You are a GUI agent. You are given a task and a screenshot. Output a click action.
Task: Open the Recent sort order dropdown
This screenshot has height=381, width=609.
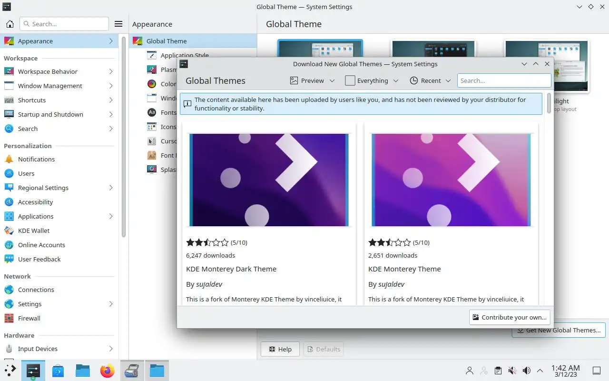point(430,80)
